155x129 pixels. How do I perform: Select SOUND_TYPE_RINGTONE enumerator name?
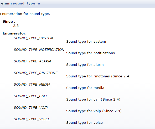[36, 73]
